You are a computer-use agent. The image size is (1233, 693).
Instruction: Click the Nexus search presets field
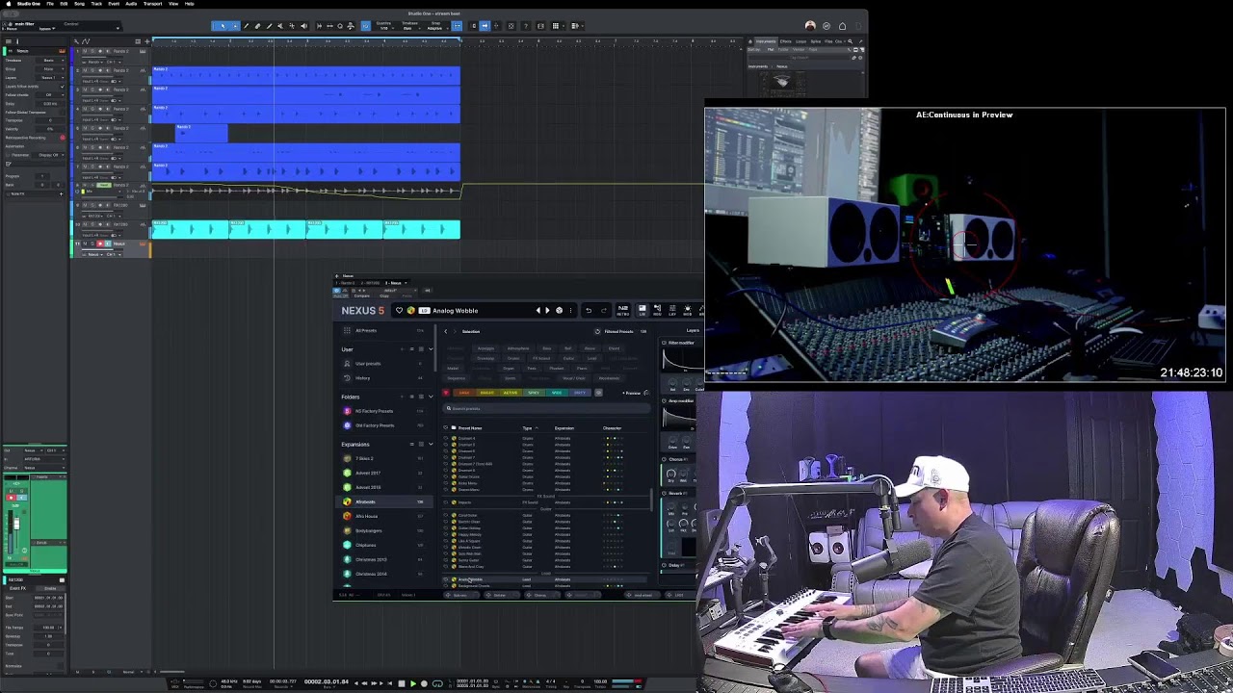[546, 408]
